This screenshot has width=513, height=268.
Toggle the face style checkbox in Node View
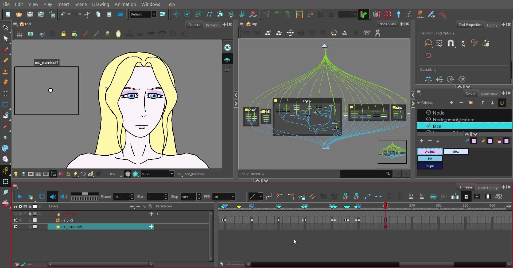(x=429, y=126)
